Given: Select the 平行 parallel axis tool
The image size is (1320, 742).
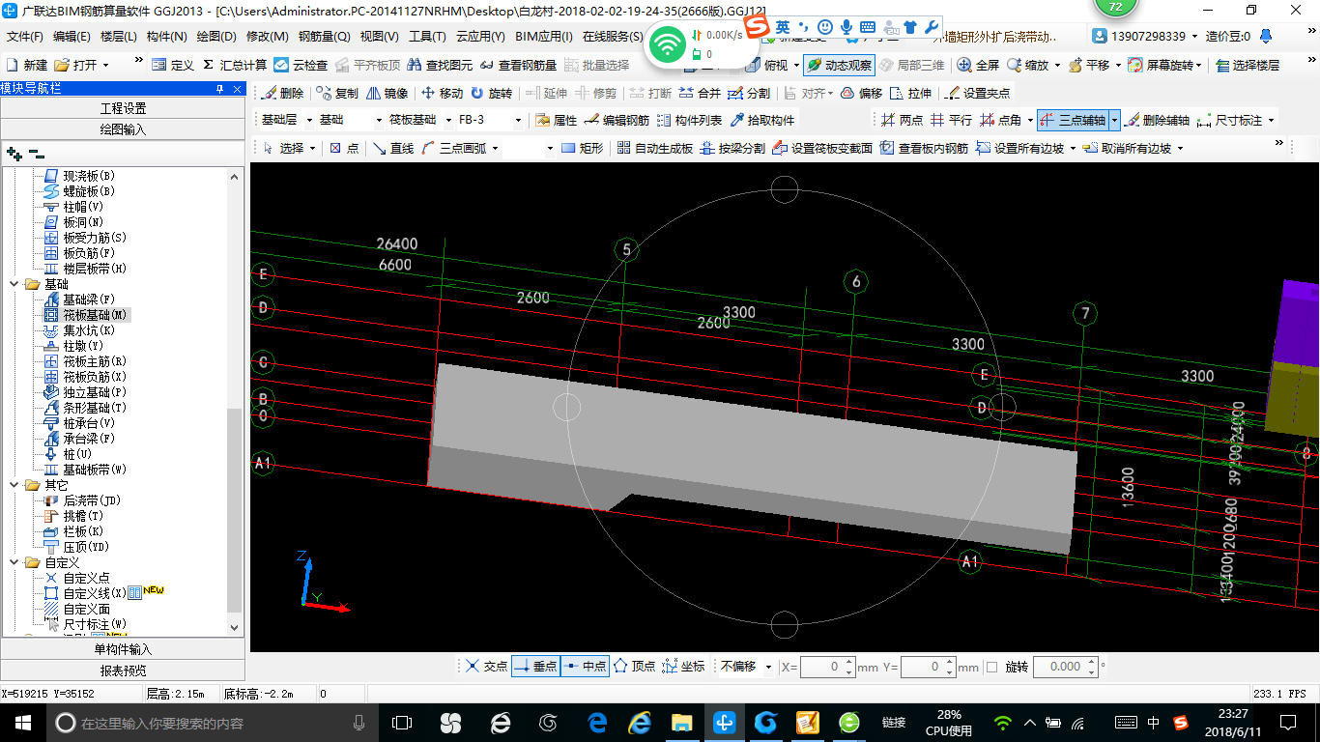Looking at the screenshot, I should [951, 120].
